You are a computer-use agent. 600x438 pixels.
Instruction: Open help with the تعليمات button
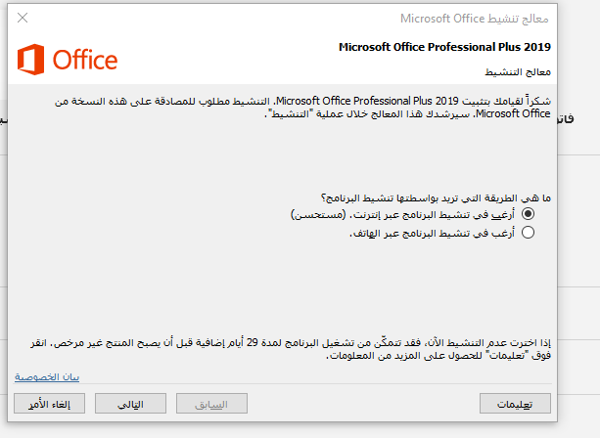coord(515,404)
